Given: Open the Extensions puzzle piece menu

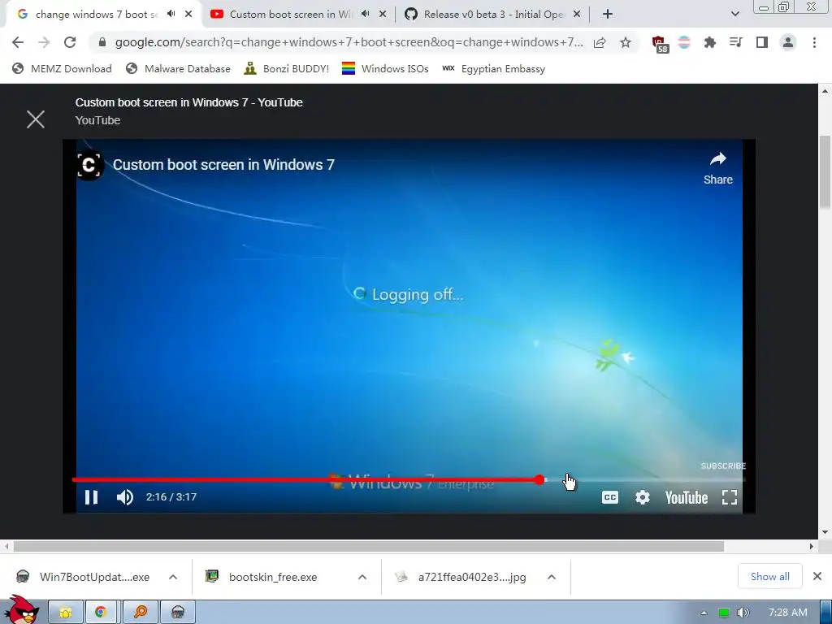Looking at the screenshot, I should click(x=709, y=42).
